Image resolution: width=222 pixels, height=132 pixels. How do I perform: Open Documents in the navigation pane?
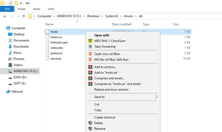tap(21, 40)
